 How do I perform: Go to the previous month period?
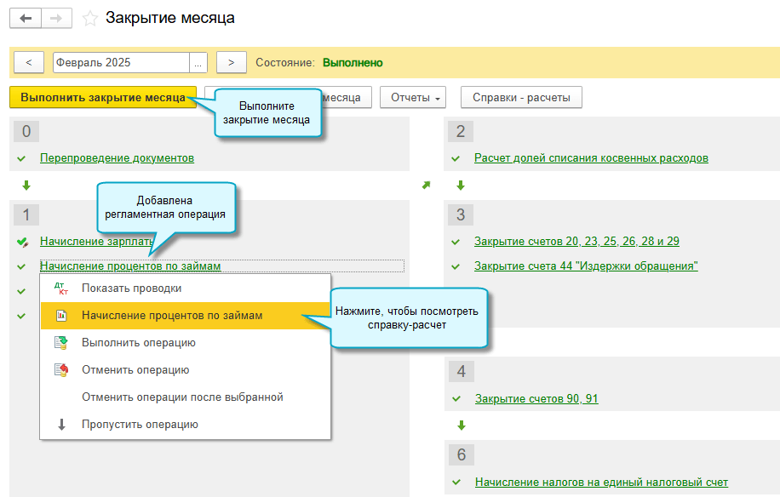[x=29, y=63]
